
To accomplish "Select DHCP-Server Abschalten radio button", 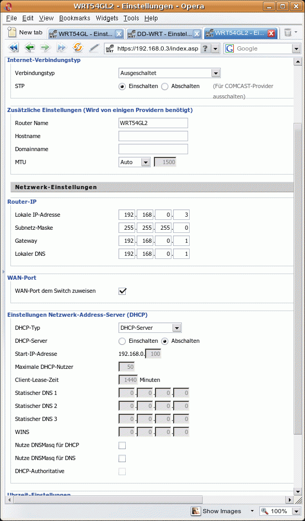I will click(165, 341).
